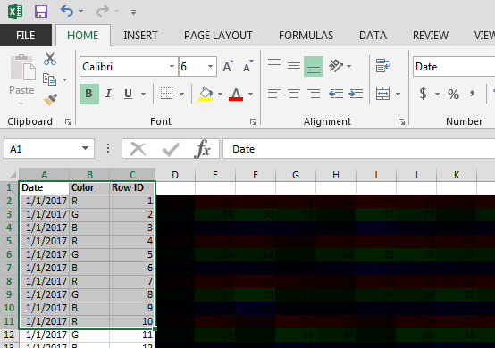This screenshot has height=348, width=495.
Task: Cancel the formula bar entry
Action: (x=138, y=149)
